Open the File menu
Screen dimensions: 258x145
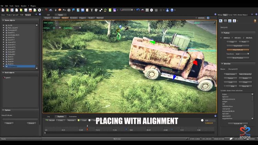point(2,6)
